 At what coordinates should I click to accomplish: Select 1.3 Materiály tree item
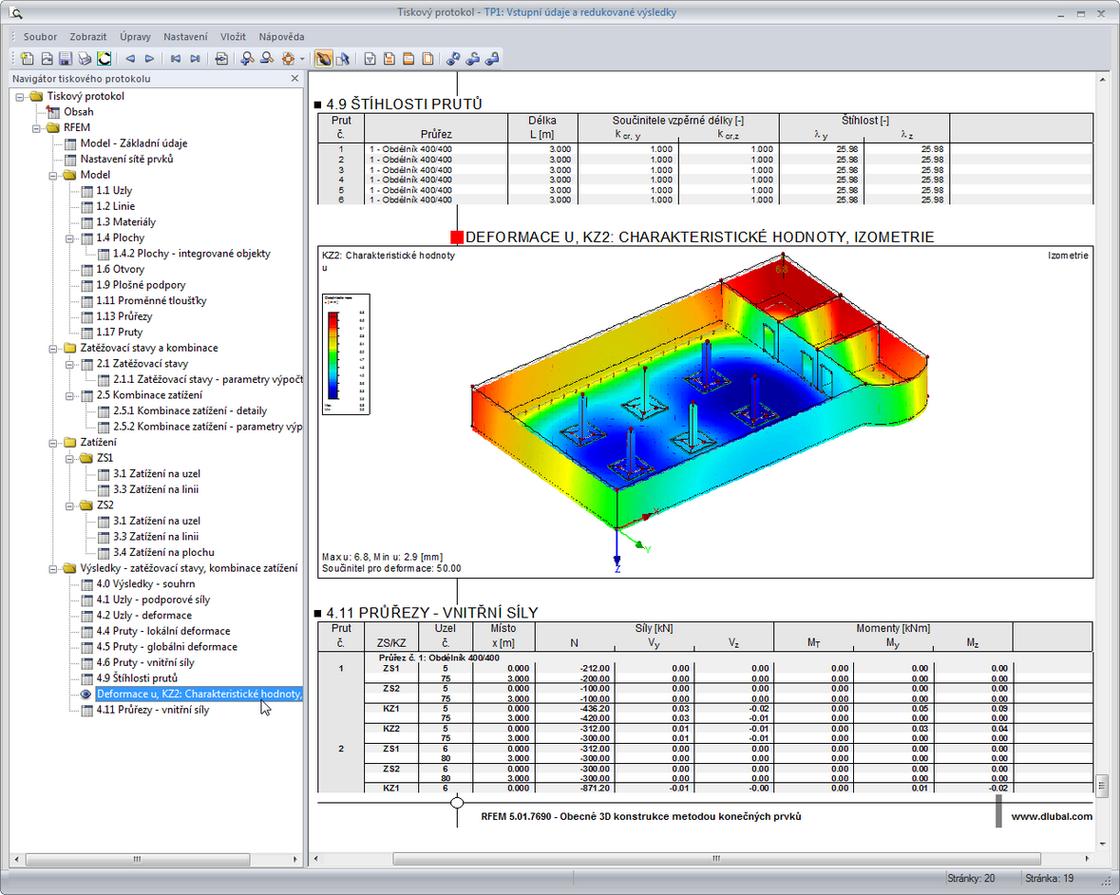point(125,221)
